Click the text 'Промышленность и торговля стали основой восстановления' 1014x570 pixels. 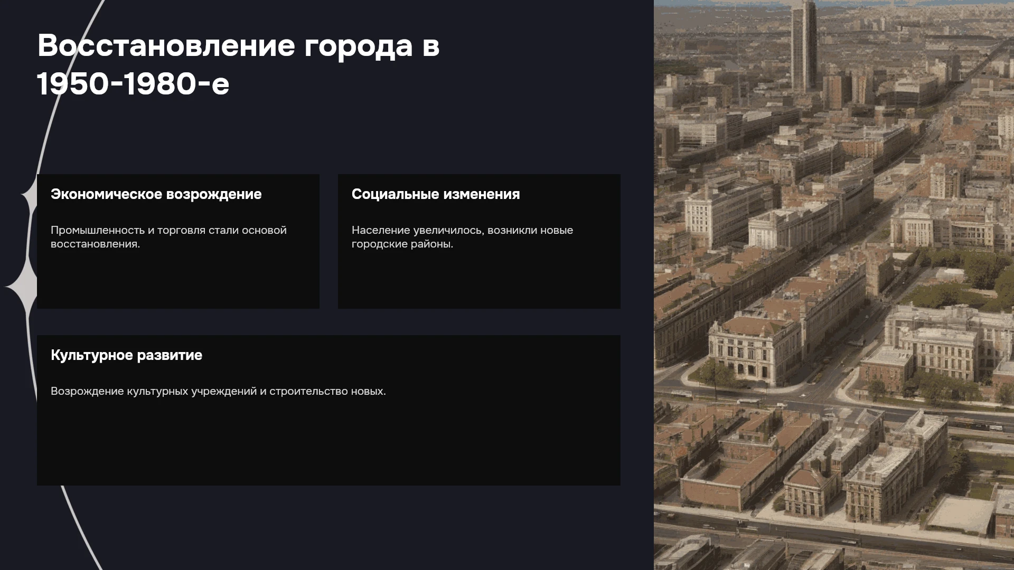168,237
